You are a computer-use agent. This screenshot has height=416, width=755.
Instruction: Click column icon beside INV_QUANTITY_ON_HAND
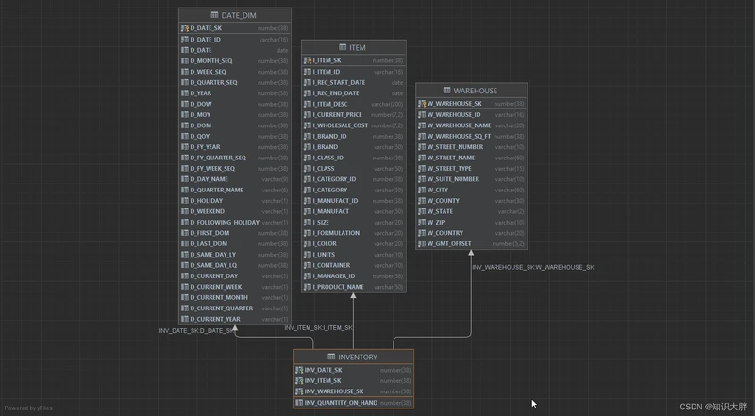[x=299, y=403]
